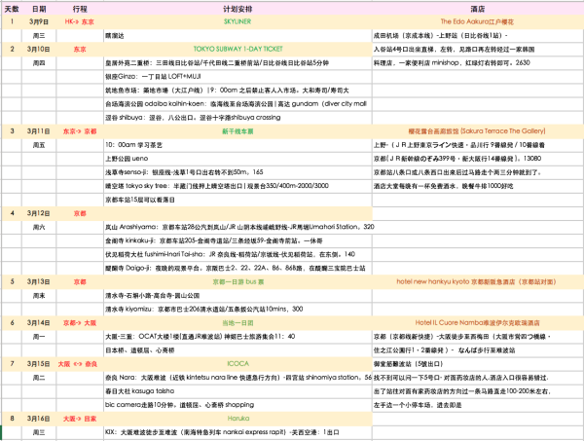Image resolution: width=584 pixels, height=441 pixels.
Task: Click the weekday cell '周五'
Action: [x=39, y=145]
